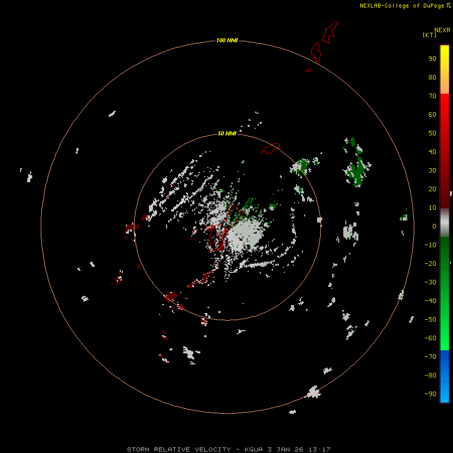The height and width of the screenshot is (453, 453).
Task: Click the -90 value on velocity scale
Action: 430,394
